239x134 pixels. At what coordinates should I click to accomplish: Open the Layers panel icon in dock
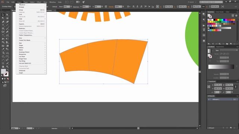click(x=204, y=41)
